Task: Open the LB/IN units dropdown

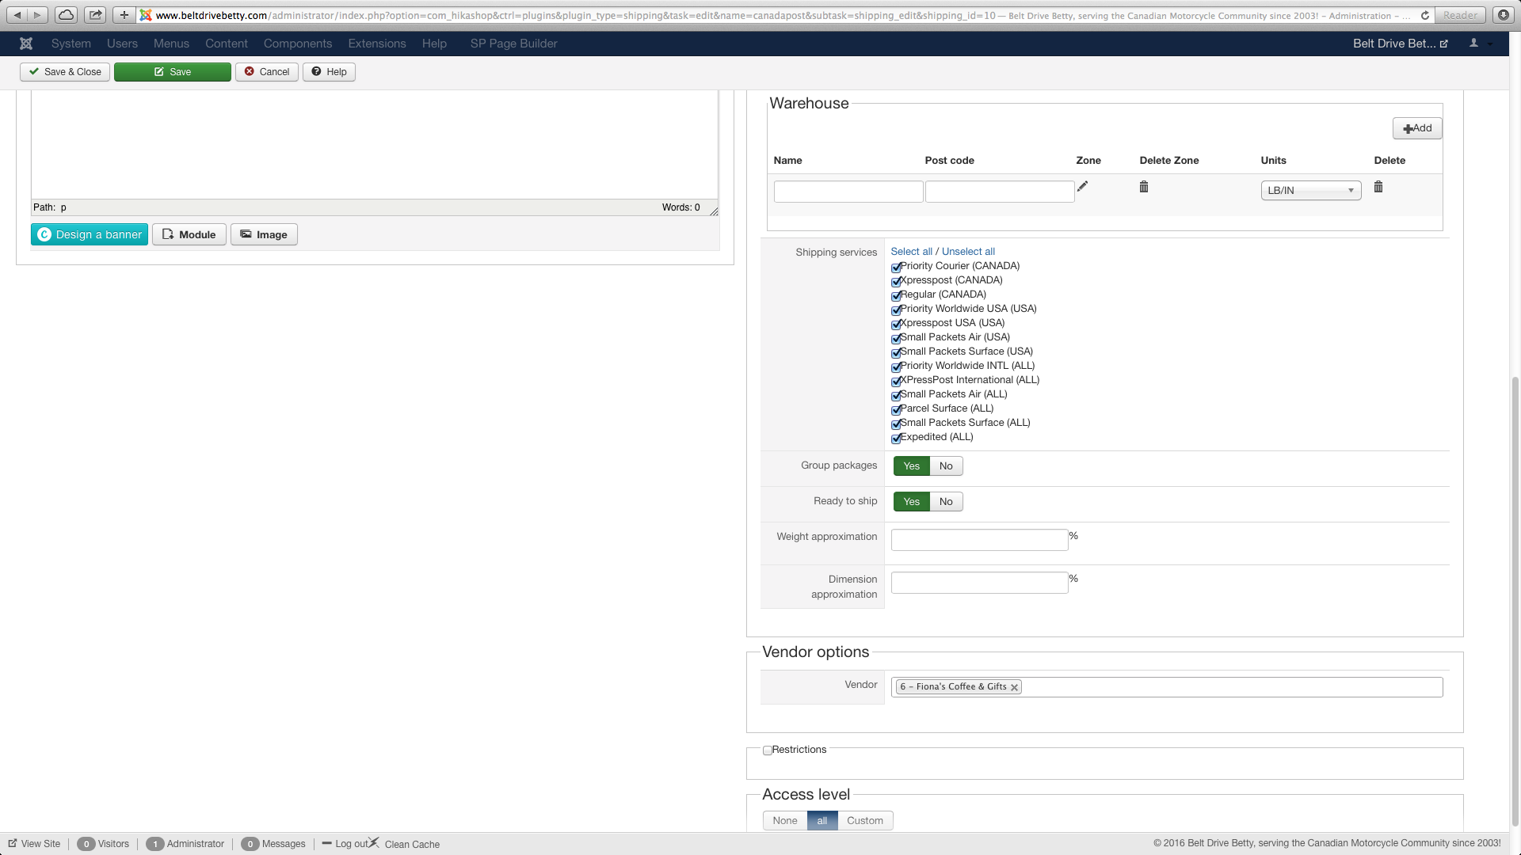Action: pyautogui.click(x=1310, y=191)
